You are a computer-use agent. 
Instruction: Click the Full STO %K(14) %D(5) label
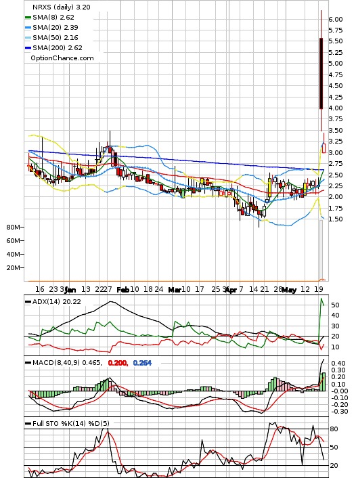pos(70,423)
